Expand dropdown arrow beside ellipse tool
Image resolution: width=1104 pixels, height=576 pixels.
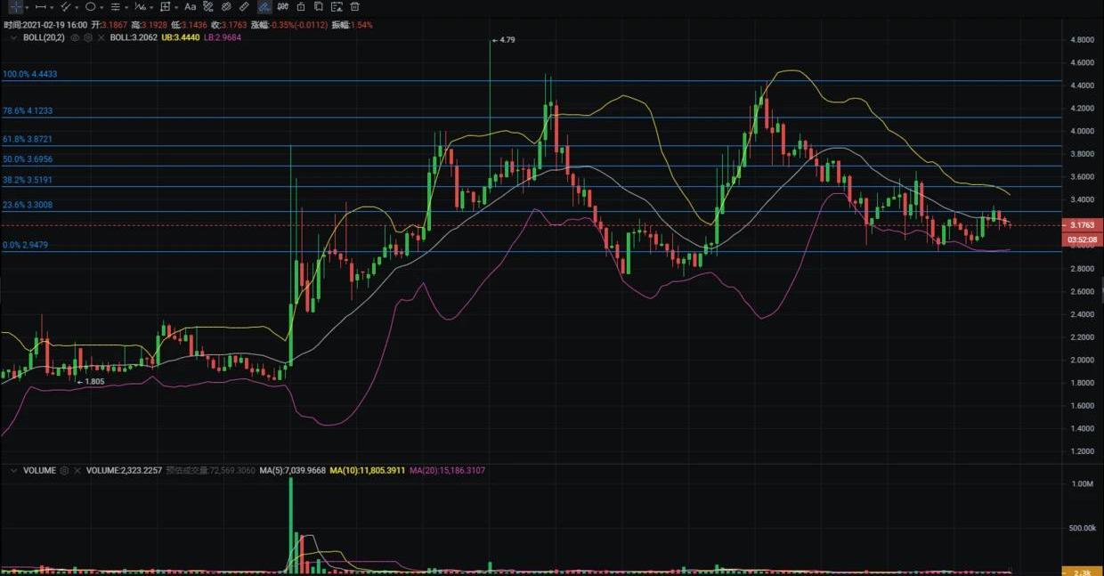point(102,7)
